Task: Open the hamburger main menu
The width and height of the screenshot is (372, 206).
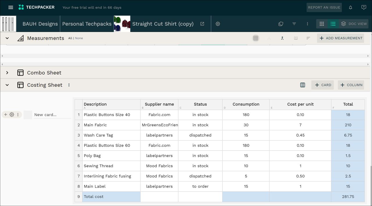Action: point(11,8)
